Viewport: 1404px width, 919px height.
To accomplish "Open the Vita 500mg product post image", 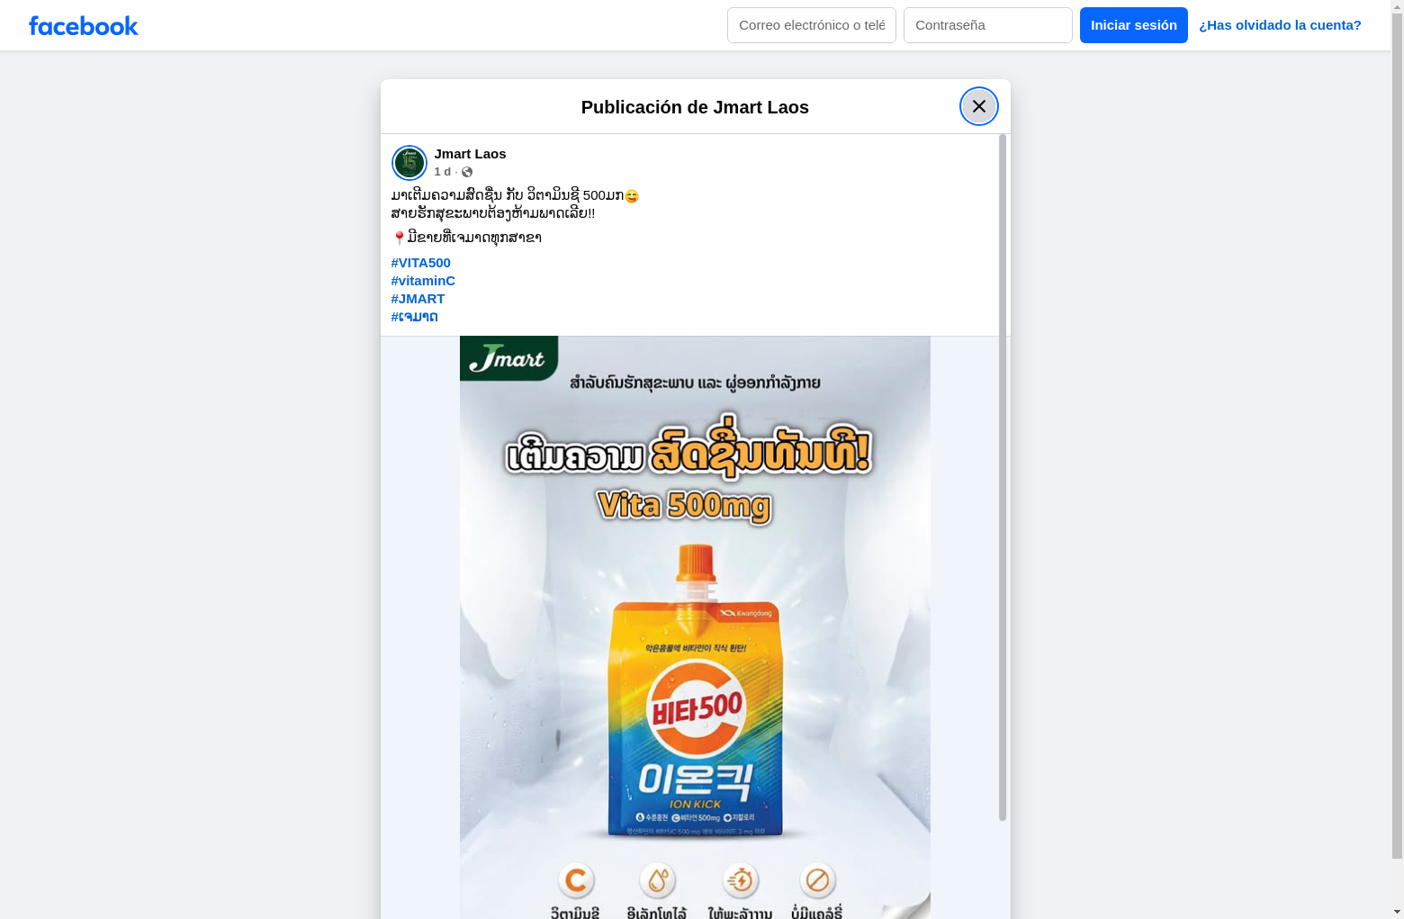I will (695, 627).
